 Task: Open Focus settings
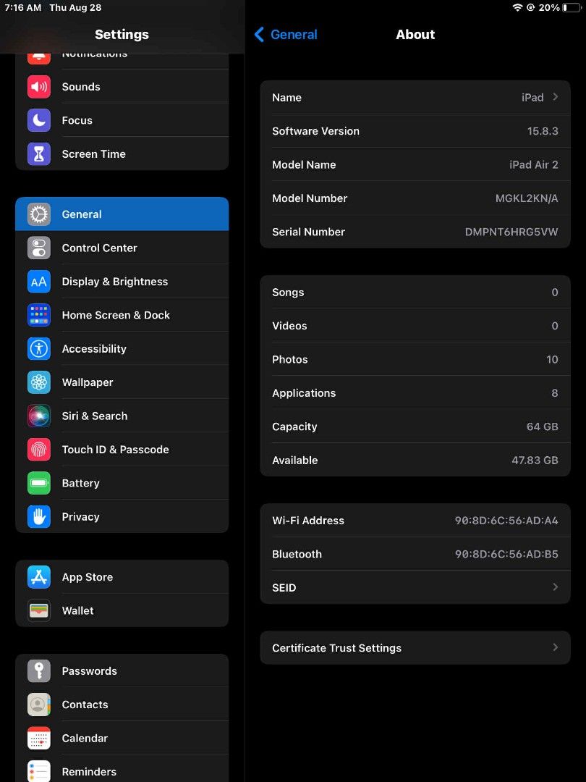click(x=122, y=120)
